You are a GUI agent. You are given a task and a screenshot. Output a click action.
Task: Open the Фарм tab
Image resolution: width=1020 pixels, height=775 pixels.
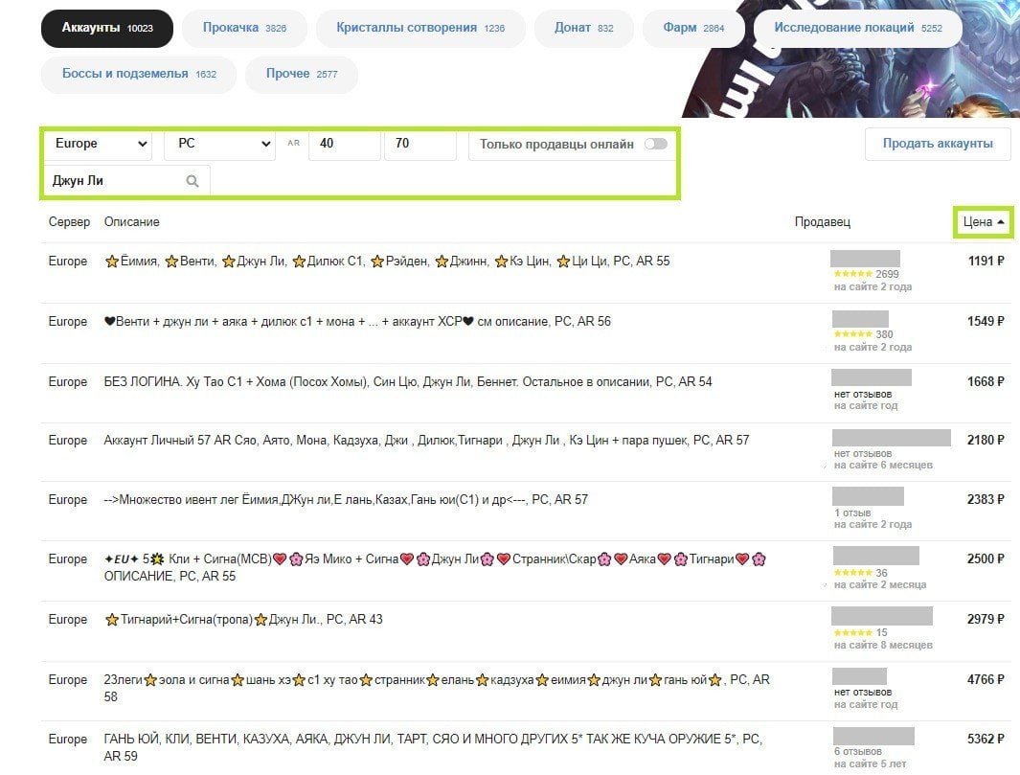693,28
